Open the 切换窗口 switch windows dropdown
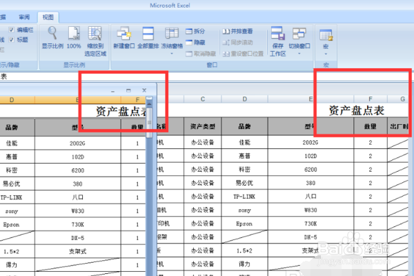 [x=299, y=40]
